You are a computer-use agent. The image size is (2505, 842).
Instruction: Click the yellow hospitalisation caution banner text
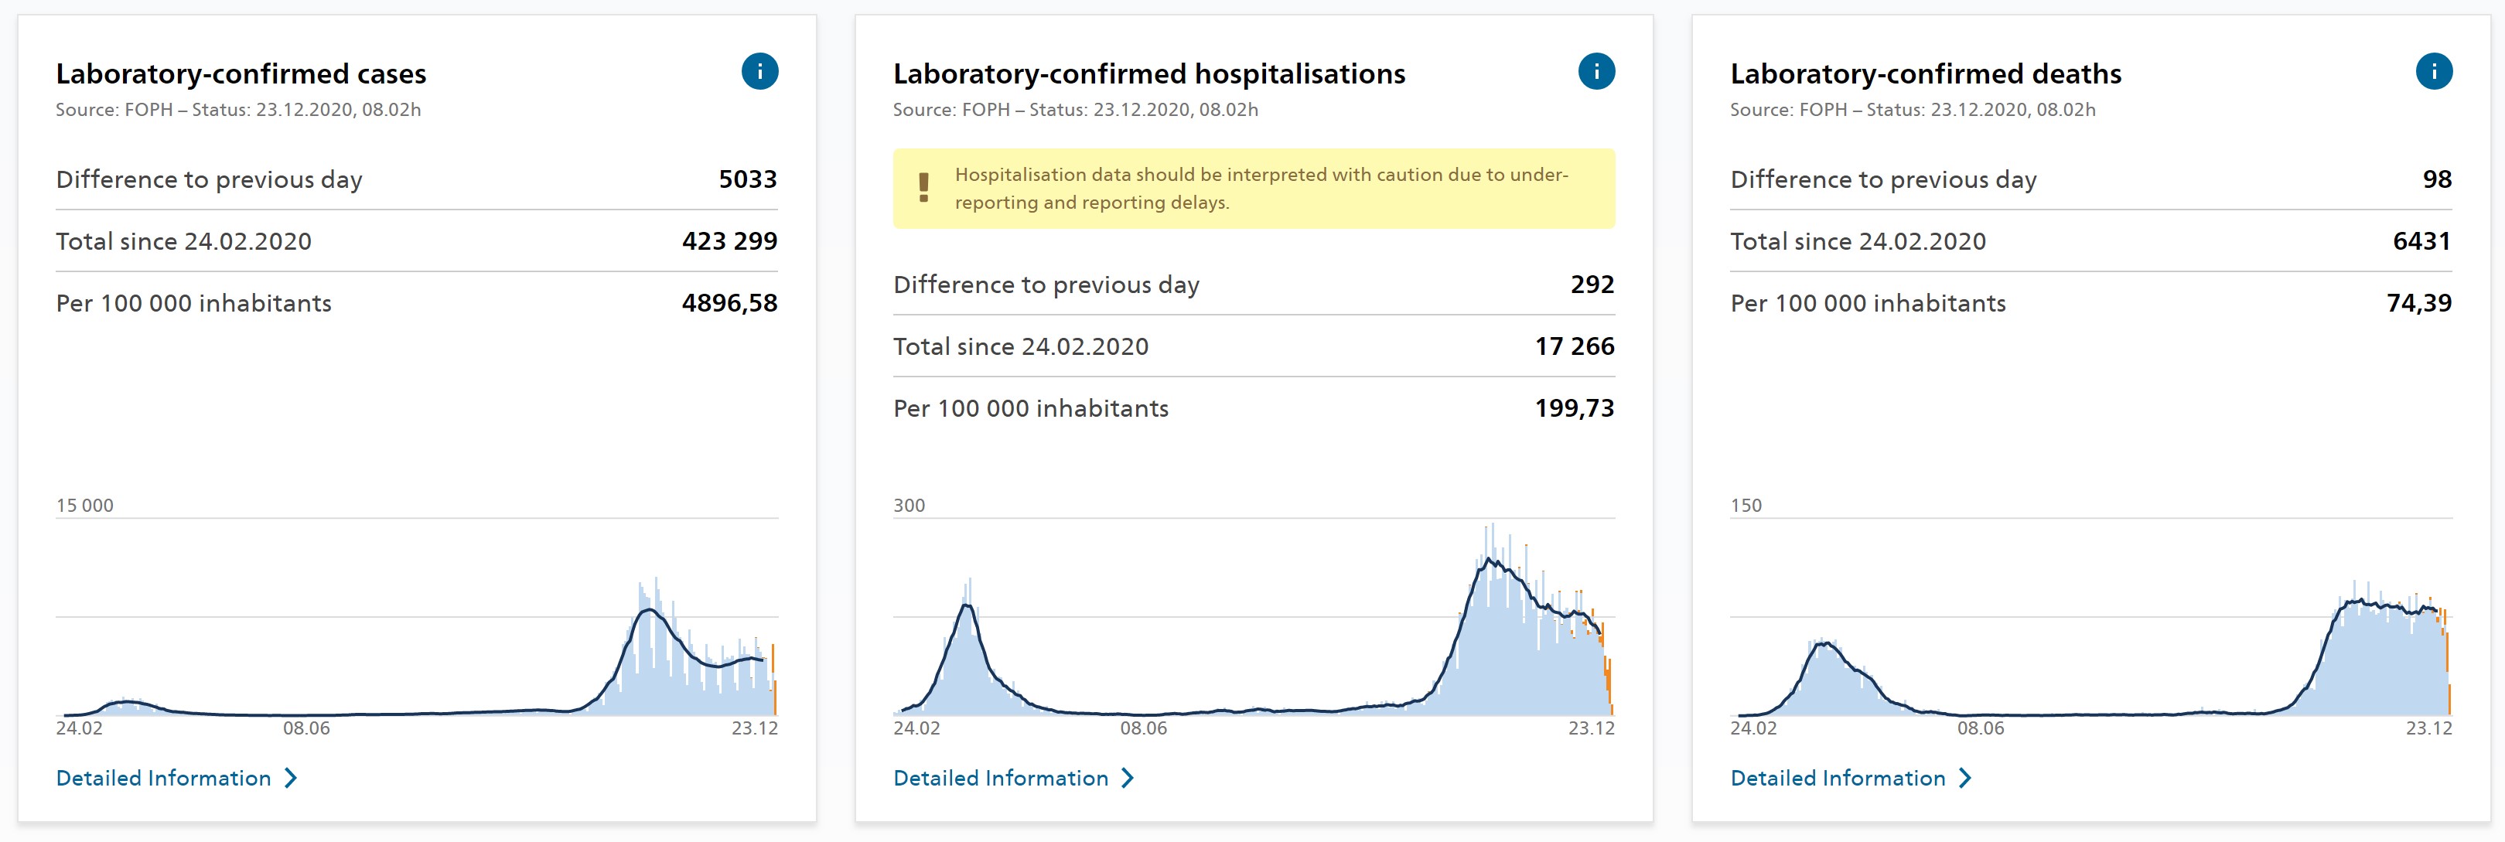click(1261, 188)
